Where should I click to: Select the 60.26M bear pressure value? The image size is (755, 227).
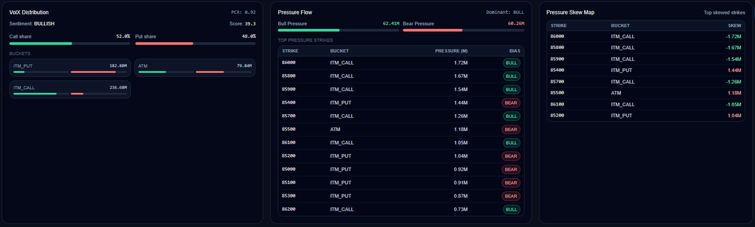[x=515, y=23]
